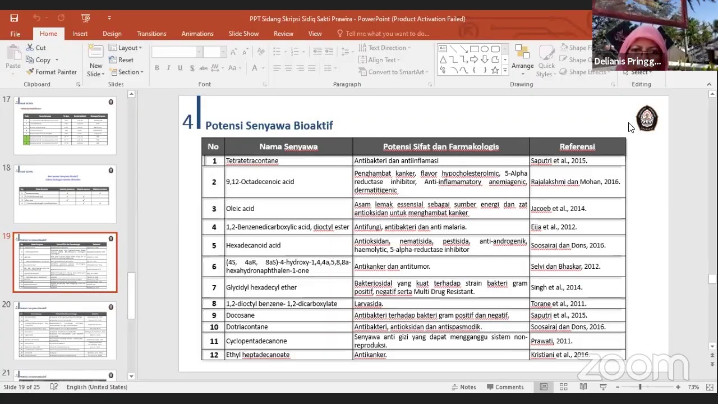
Task: Select the Oval shape in the gallery
Action: (485, 49)
